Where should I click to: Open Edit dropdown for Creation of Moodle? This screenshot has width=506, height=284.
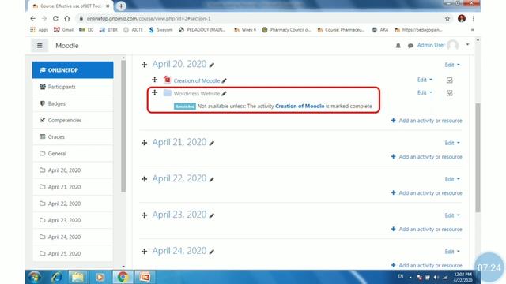[x=425, y=80]
